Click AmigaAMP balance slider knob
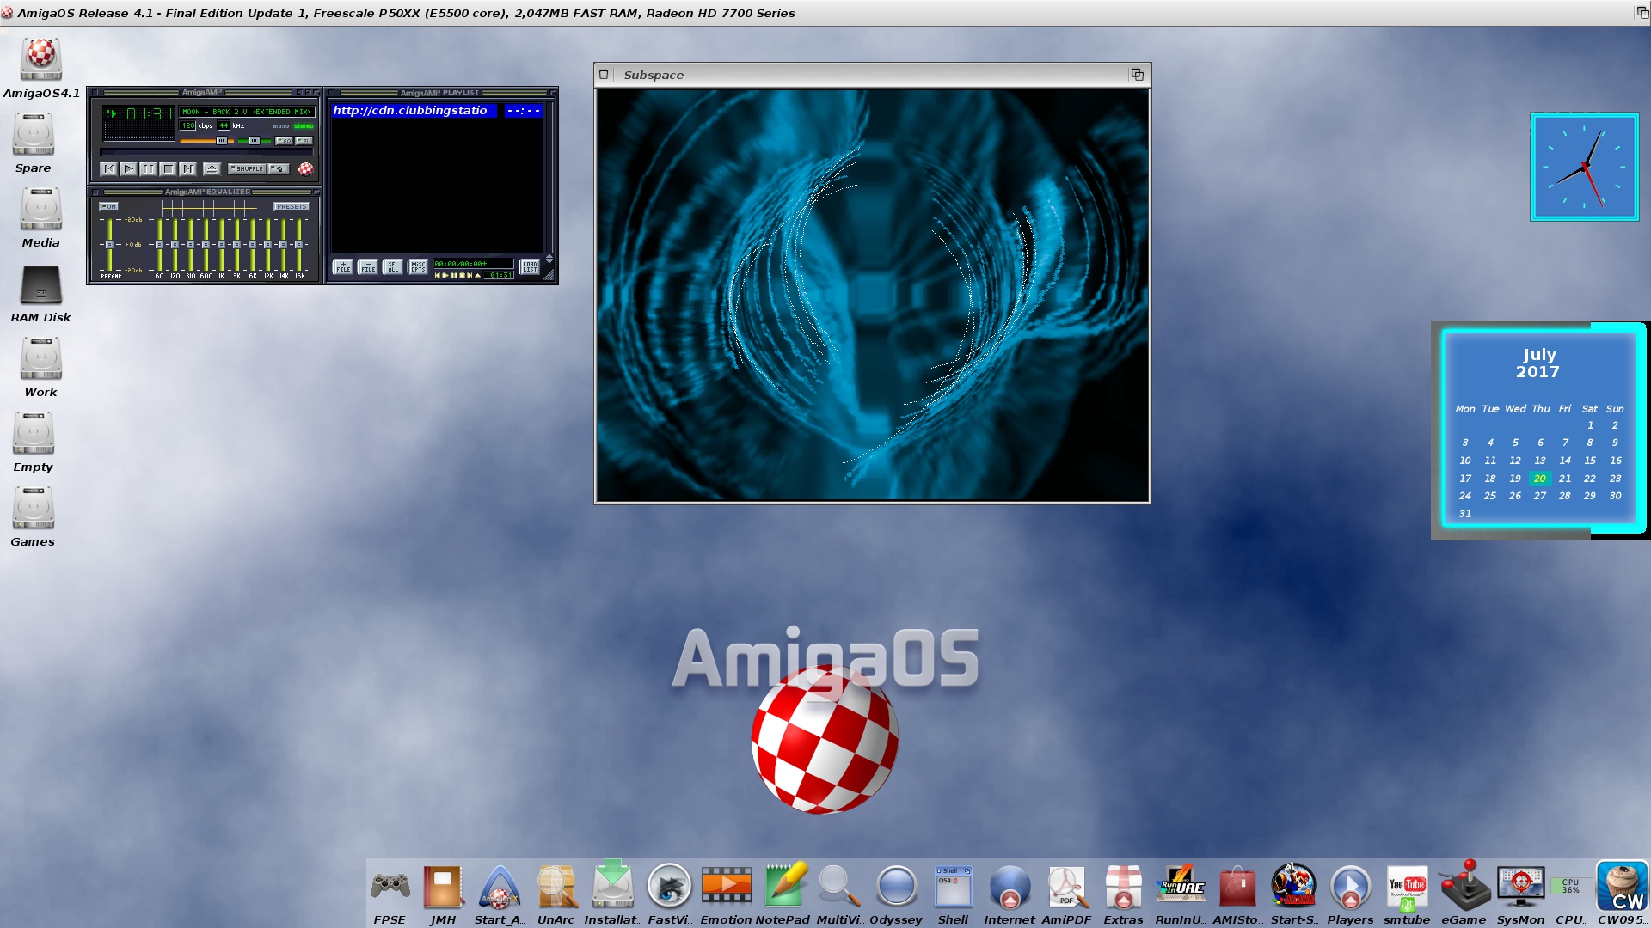This screenshot has width=1651, height=928. coord(255,140)
